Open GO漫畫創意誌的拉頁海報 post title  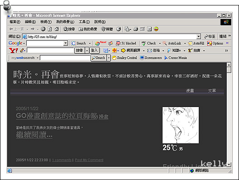tap(57, 116)
